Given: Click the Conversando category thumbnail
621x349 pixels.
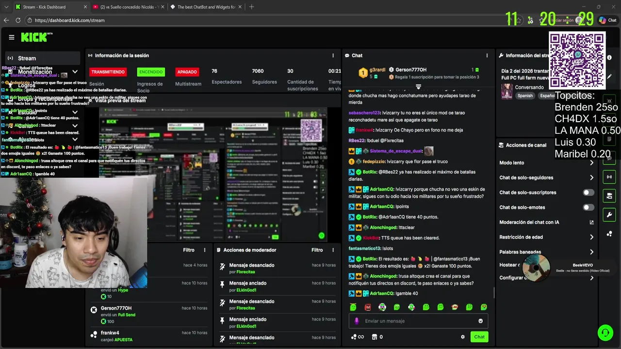Looking at the screenshot, I should [507, 91].
